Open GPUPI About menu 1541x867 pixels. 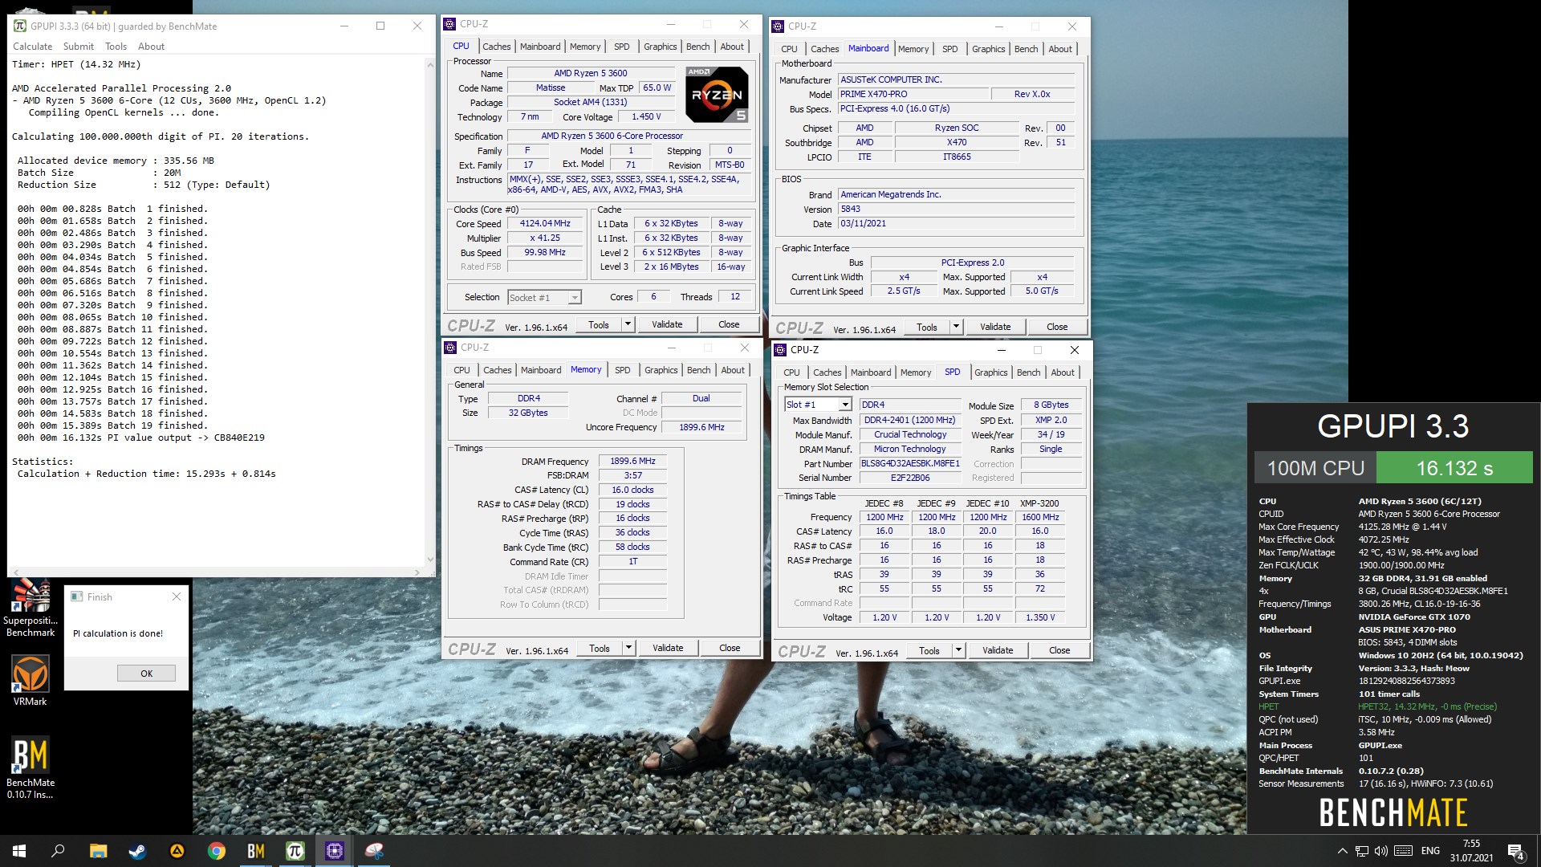tap(151, 47)
